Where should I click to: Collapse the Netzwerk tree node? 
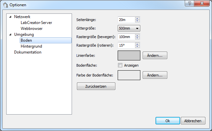click(x=10, y=17)
